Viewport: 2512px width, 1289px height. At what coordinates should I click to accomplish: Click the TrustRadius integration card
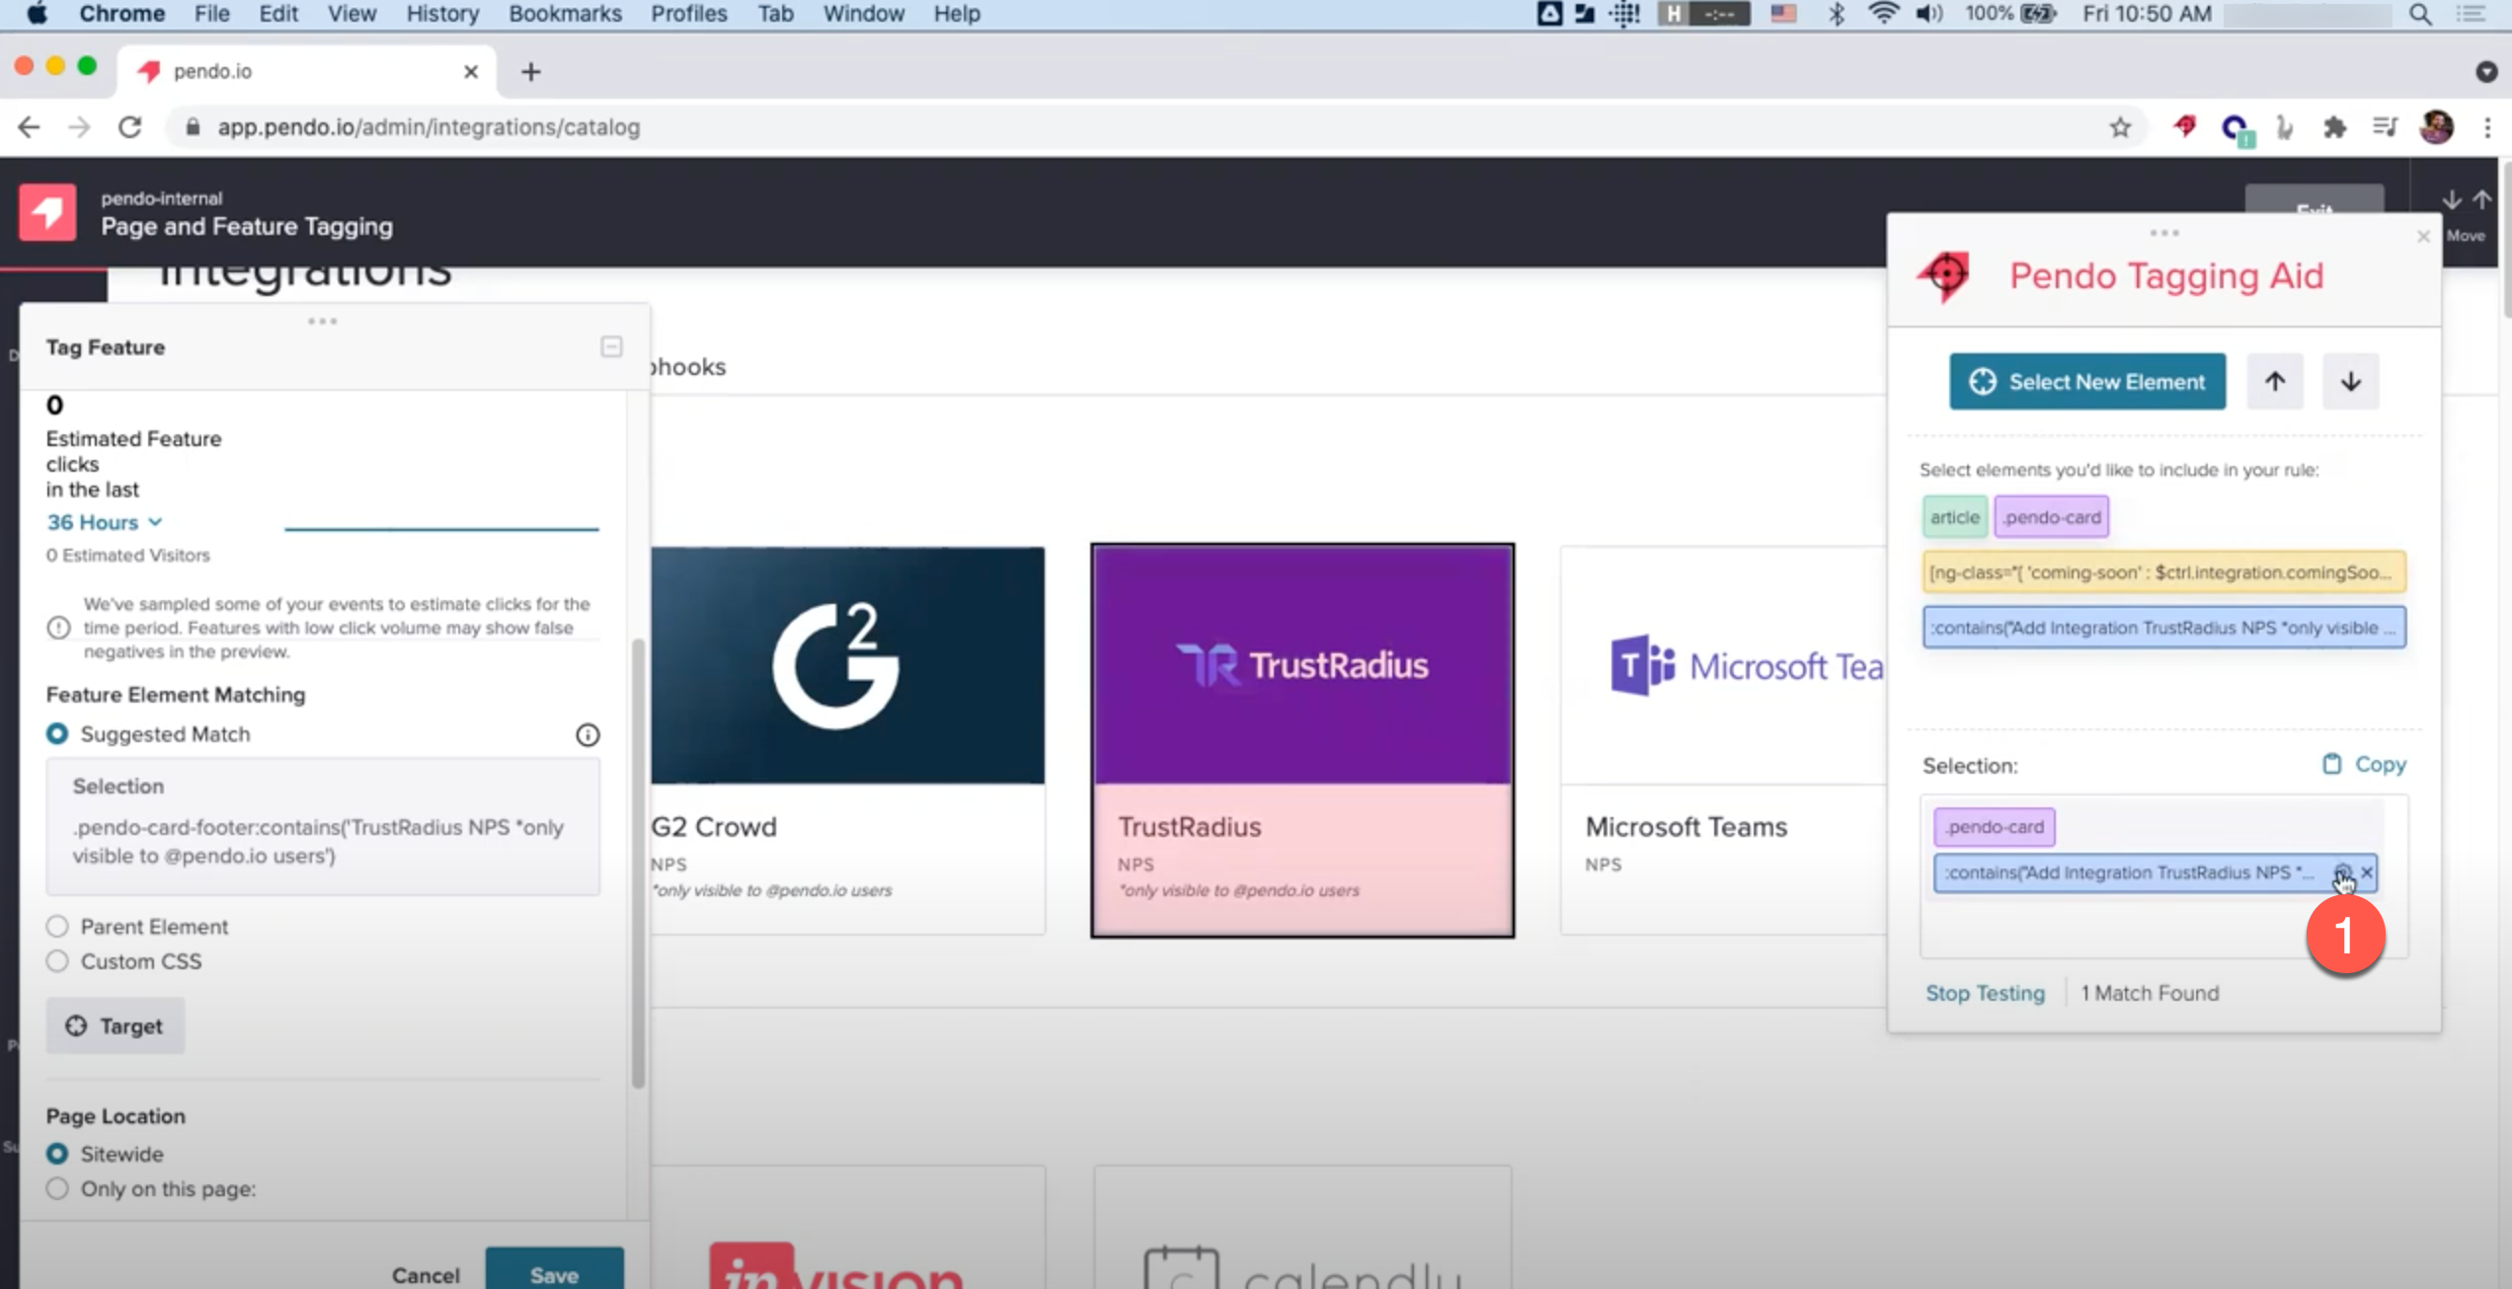pos(1302,740)
